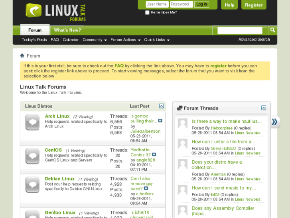Switch to the Forum tab
This screenshot has width=290, height=218.
pos(35,30)
